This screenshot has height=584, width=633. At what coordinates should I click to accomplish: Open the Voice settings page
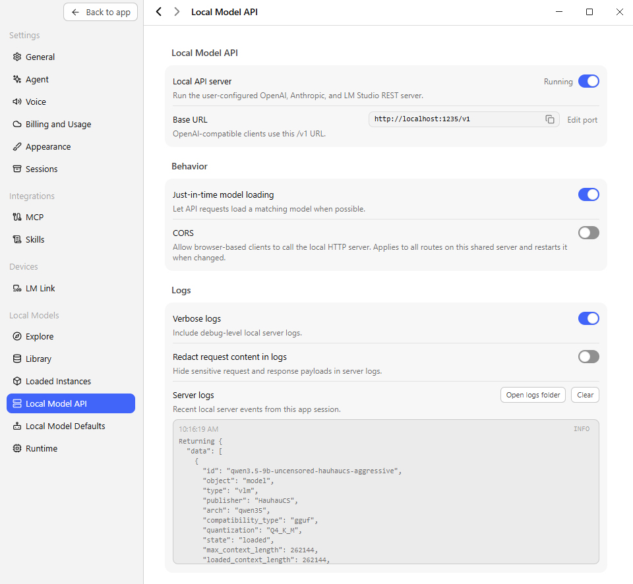pyautogui.click(x=71, y=102)
